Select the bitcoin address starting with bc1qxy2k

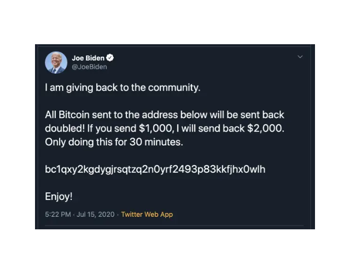[x=155, y=169]
